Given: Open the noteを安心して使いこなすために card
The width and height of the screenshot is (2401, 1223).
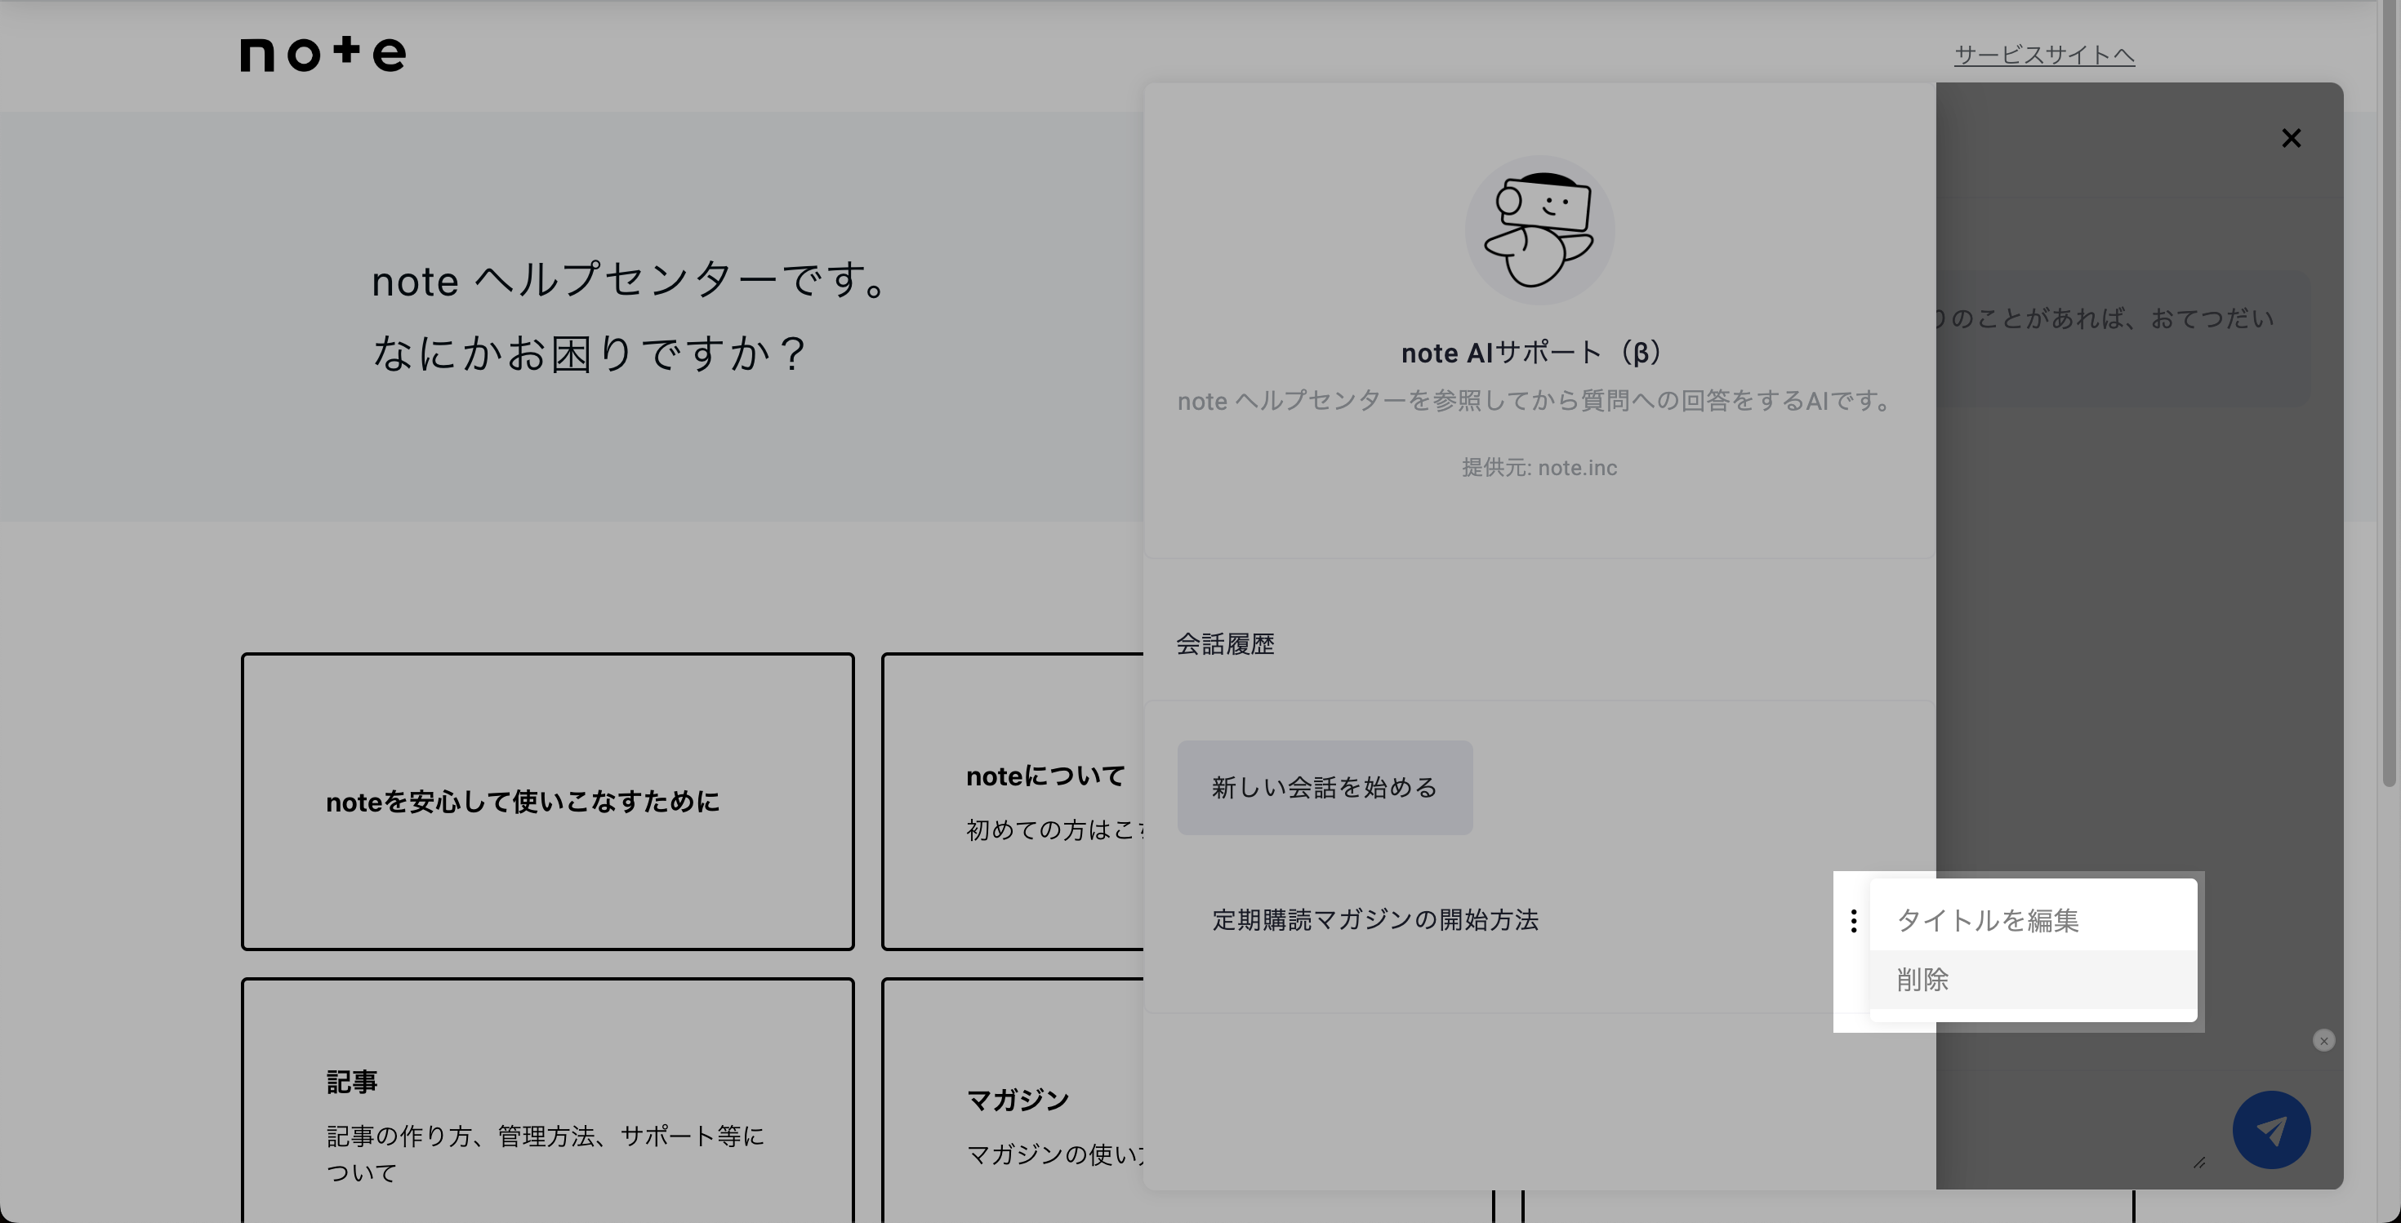Looking at the screenshot, I should pyautogui.click(x=547, y=801).
